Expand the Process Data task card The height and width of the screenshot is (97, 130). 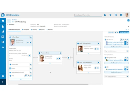(50, 63)
